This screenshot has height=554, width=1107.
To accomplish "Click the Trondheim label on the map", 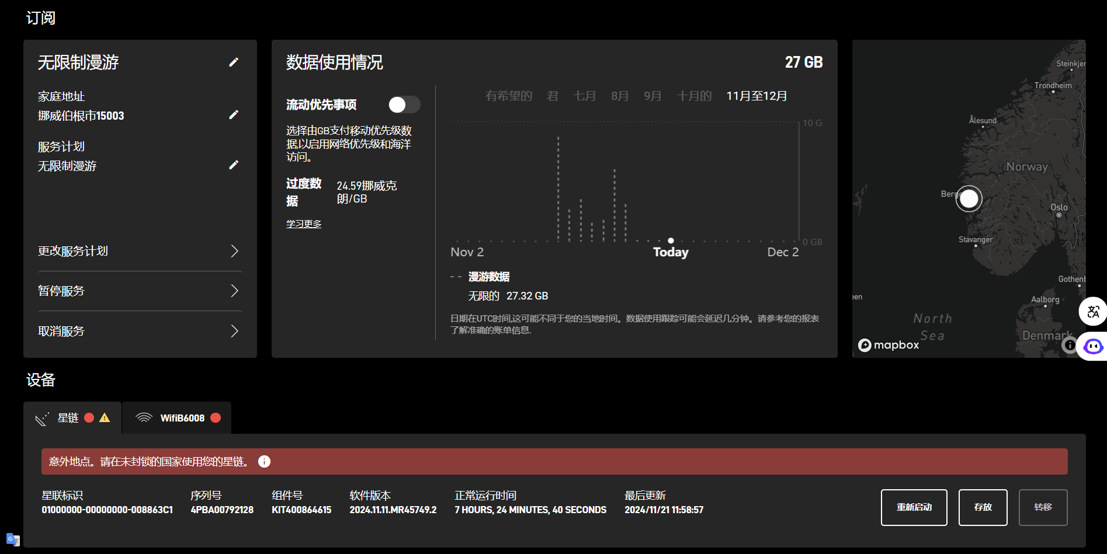I will (1053, 85).
